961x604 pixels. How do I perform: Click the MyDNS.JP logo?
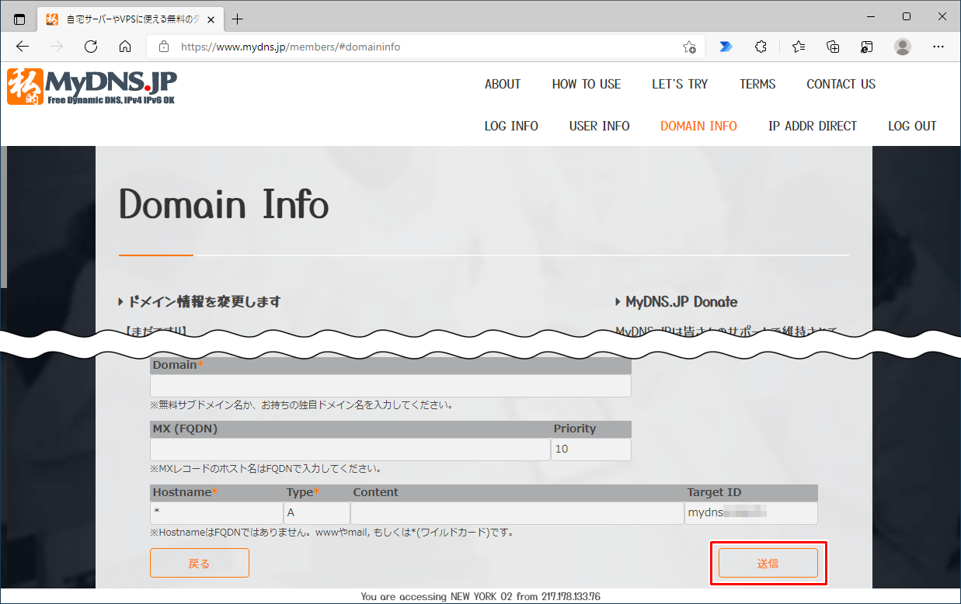tap(92, 85)
